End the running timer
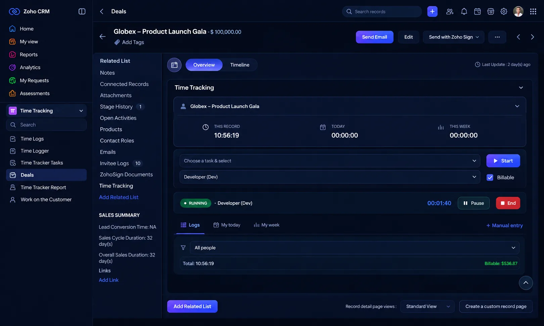Viewport: 544px width, 326px height. [508, 203]
